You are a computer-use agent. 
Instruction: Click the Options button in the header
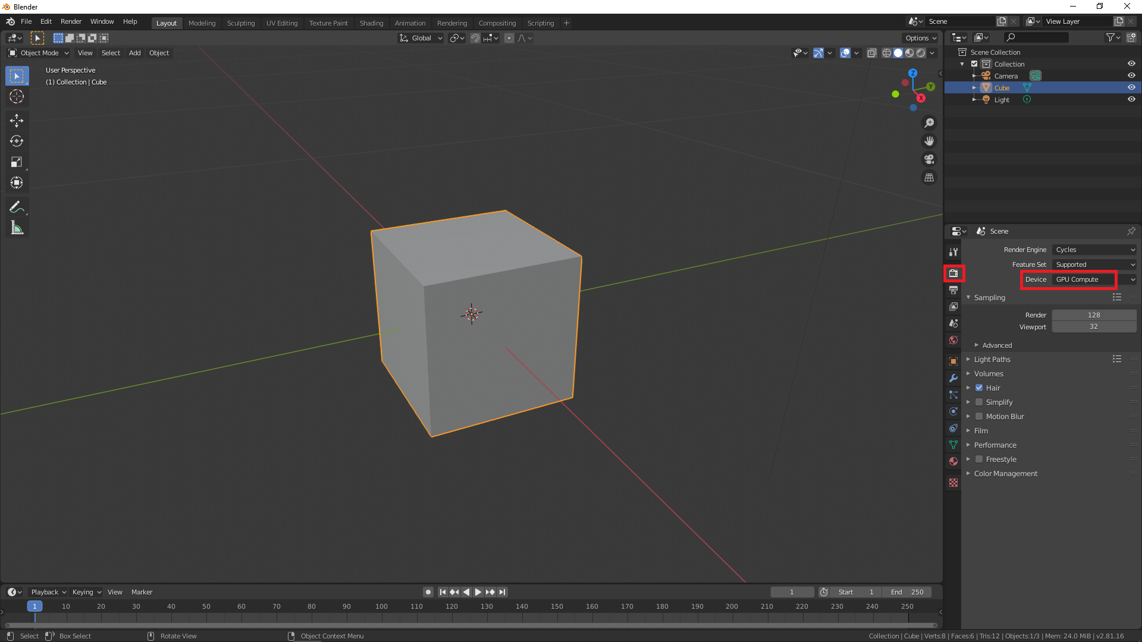[919, 37]
